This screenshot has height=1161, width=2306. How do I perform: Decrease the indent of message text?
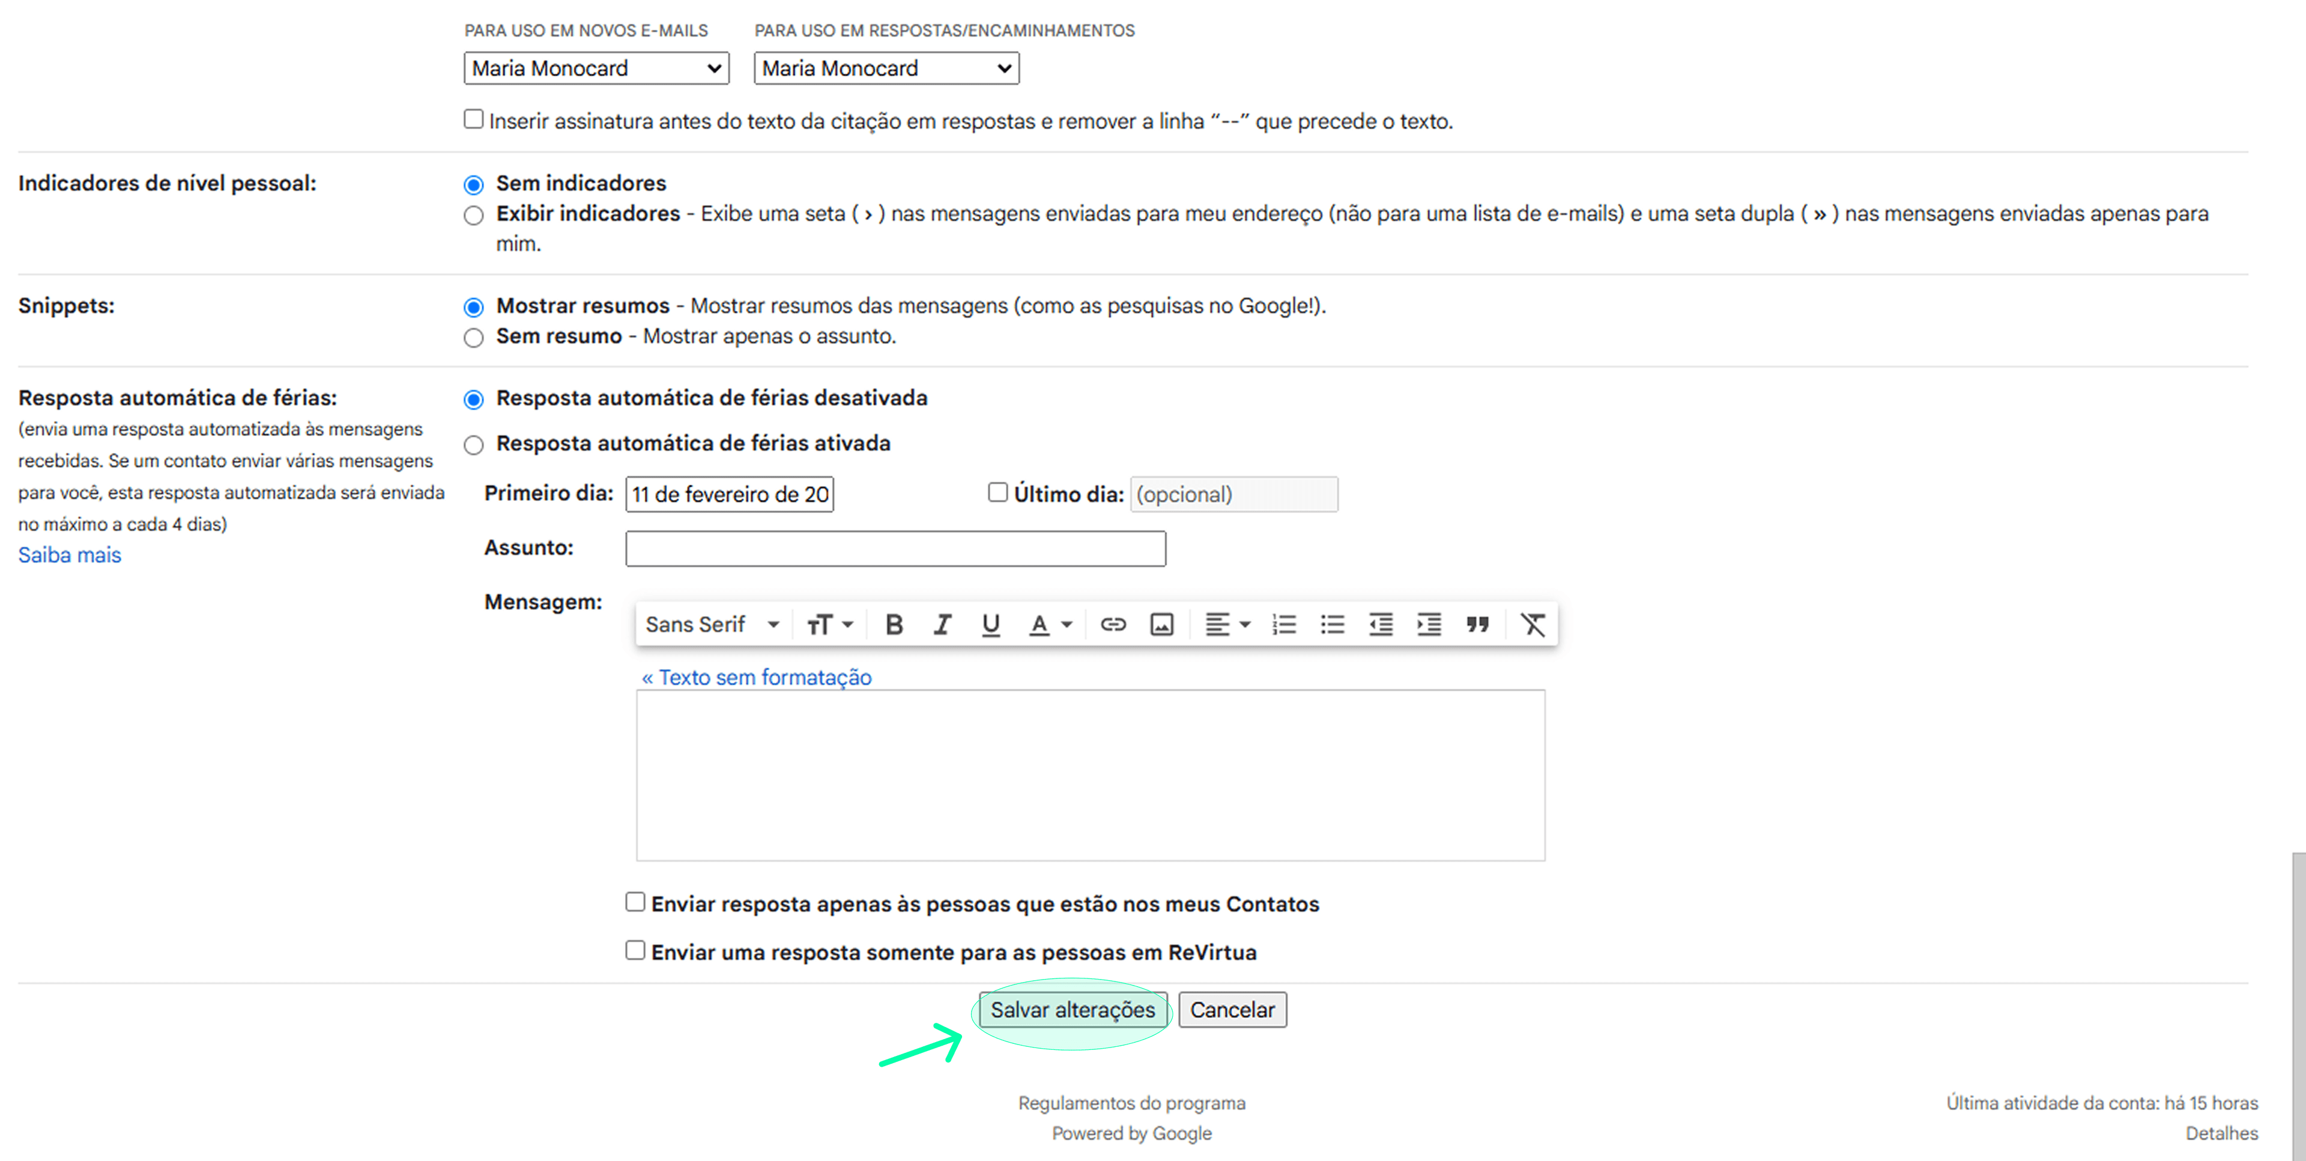[1381, 624]
